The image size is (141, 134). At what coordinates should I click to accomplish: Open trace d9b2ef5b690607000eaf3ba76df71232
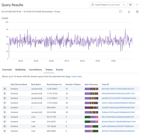coord(118,94)
